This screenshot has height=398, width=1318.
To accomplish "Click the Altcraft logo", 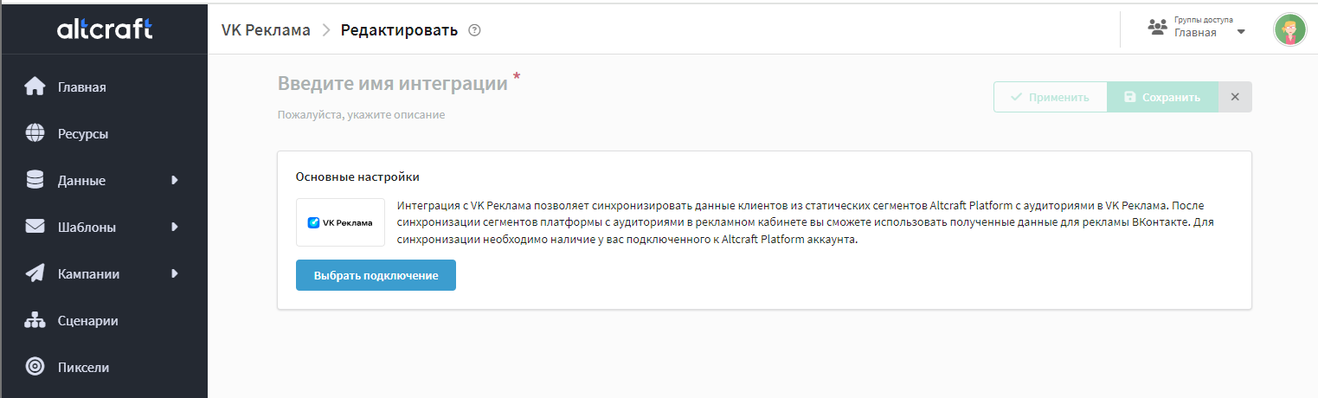I will coord(104,29).
